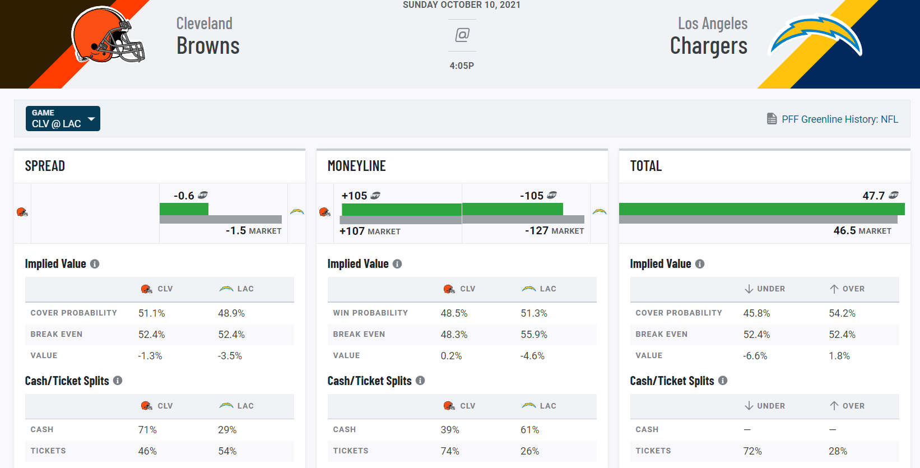Click down arrow icon for UNDER in Total Implied Value
Viewport: 920px width, 468px height.
(749, 289)
